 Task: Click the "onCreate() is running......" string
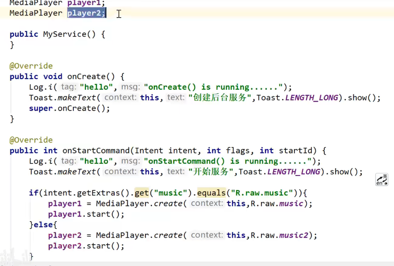point(214,87)
